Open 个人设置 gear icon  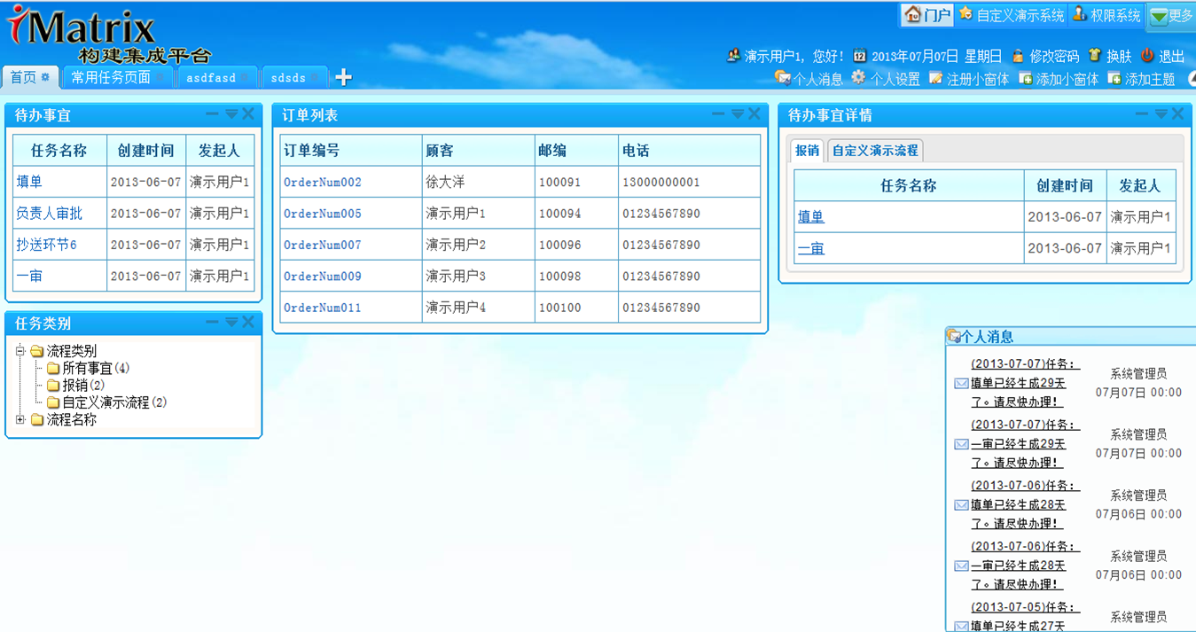(x=857, y=78)
